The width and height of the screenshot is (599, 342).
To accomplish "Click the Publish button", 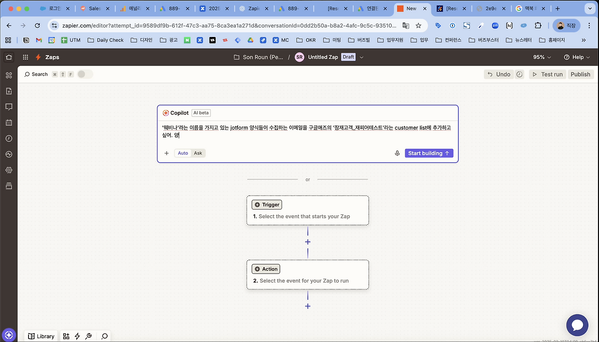I will point(580,74).
